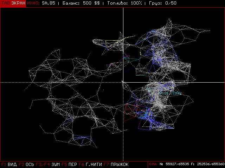Click F3/F4 ЗУМ zoom control

(48, 164)
